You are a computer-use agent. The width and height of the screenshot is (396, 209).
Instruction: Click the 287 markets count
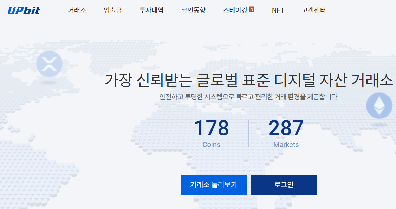click(x=286, y=128)
